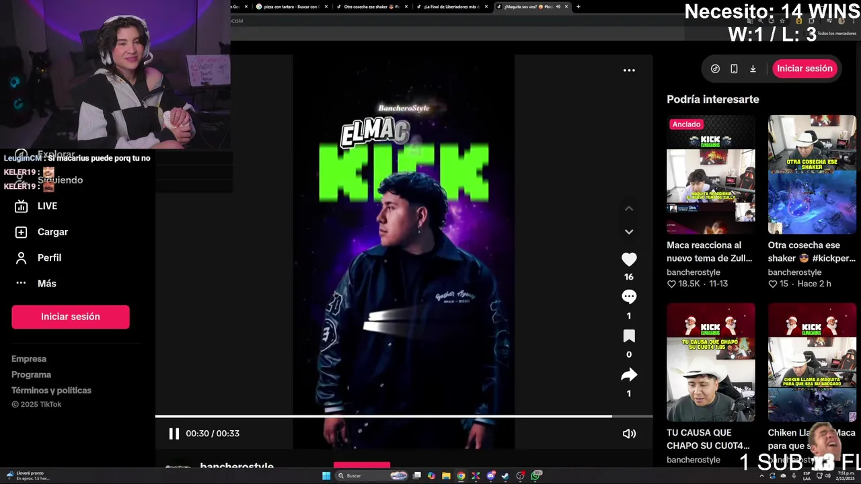The width and height of the screenshot is (861, 484).
Task: Click the sidebar Iniciar sesión button
Action: coord(70,317)
